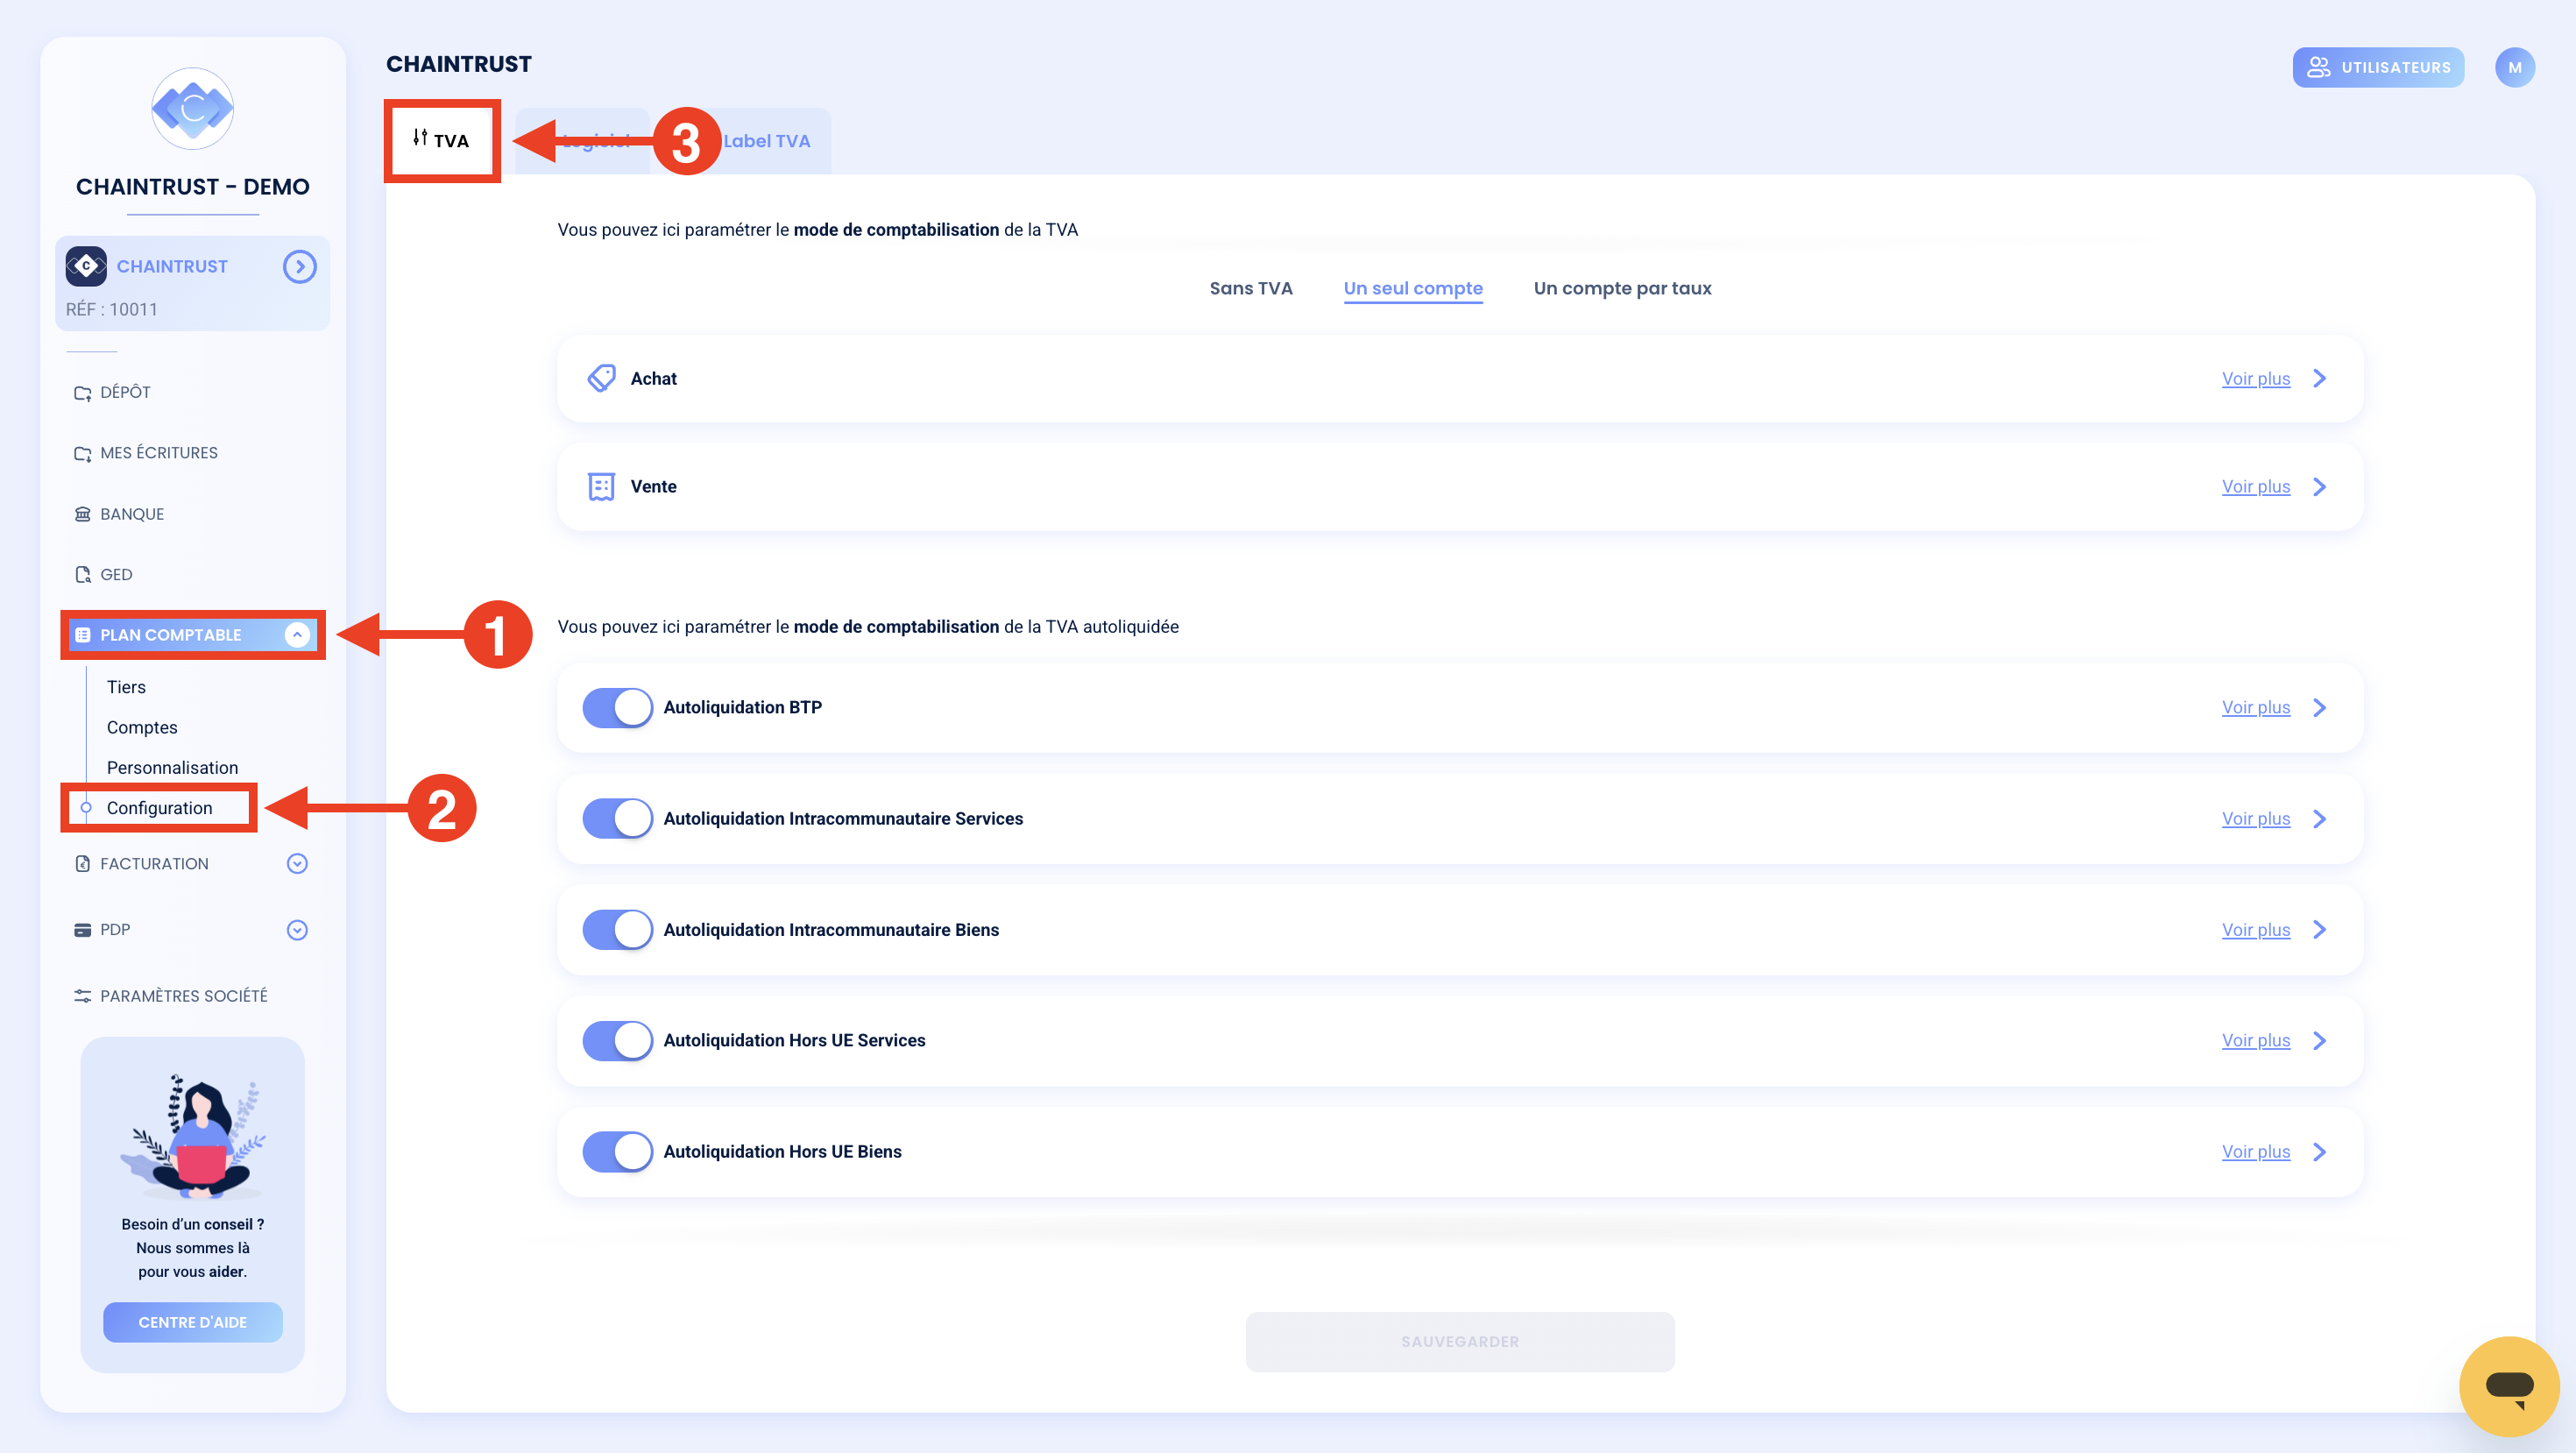Expand Hors UE Biens chevron arrow
2576x1453 pixels.
2320,1151
